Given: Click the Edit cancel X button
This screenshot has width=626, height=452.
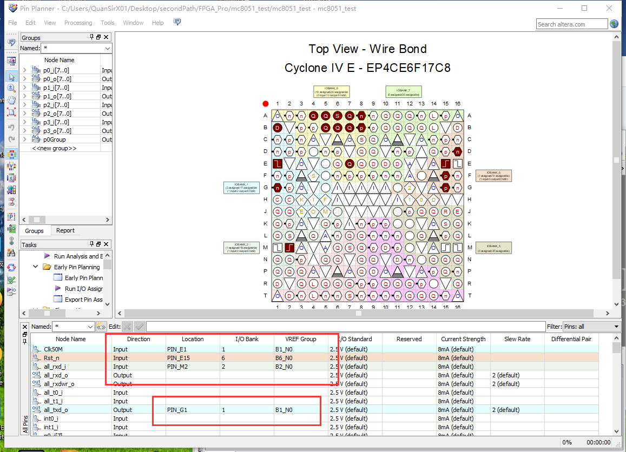Looking at the screenshot, I should pyautogui.click(x=127, y=327).
